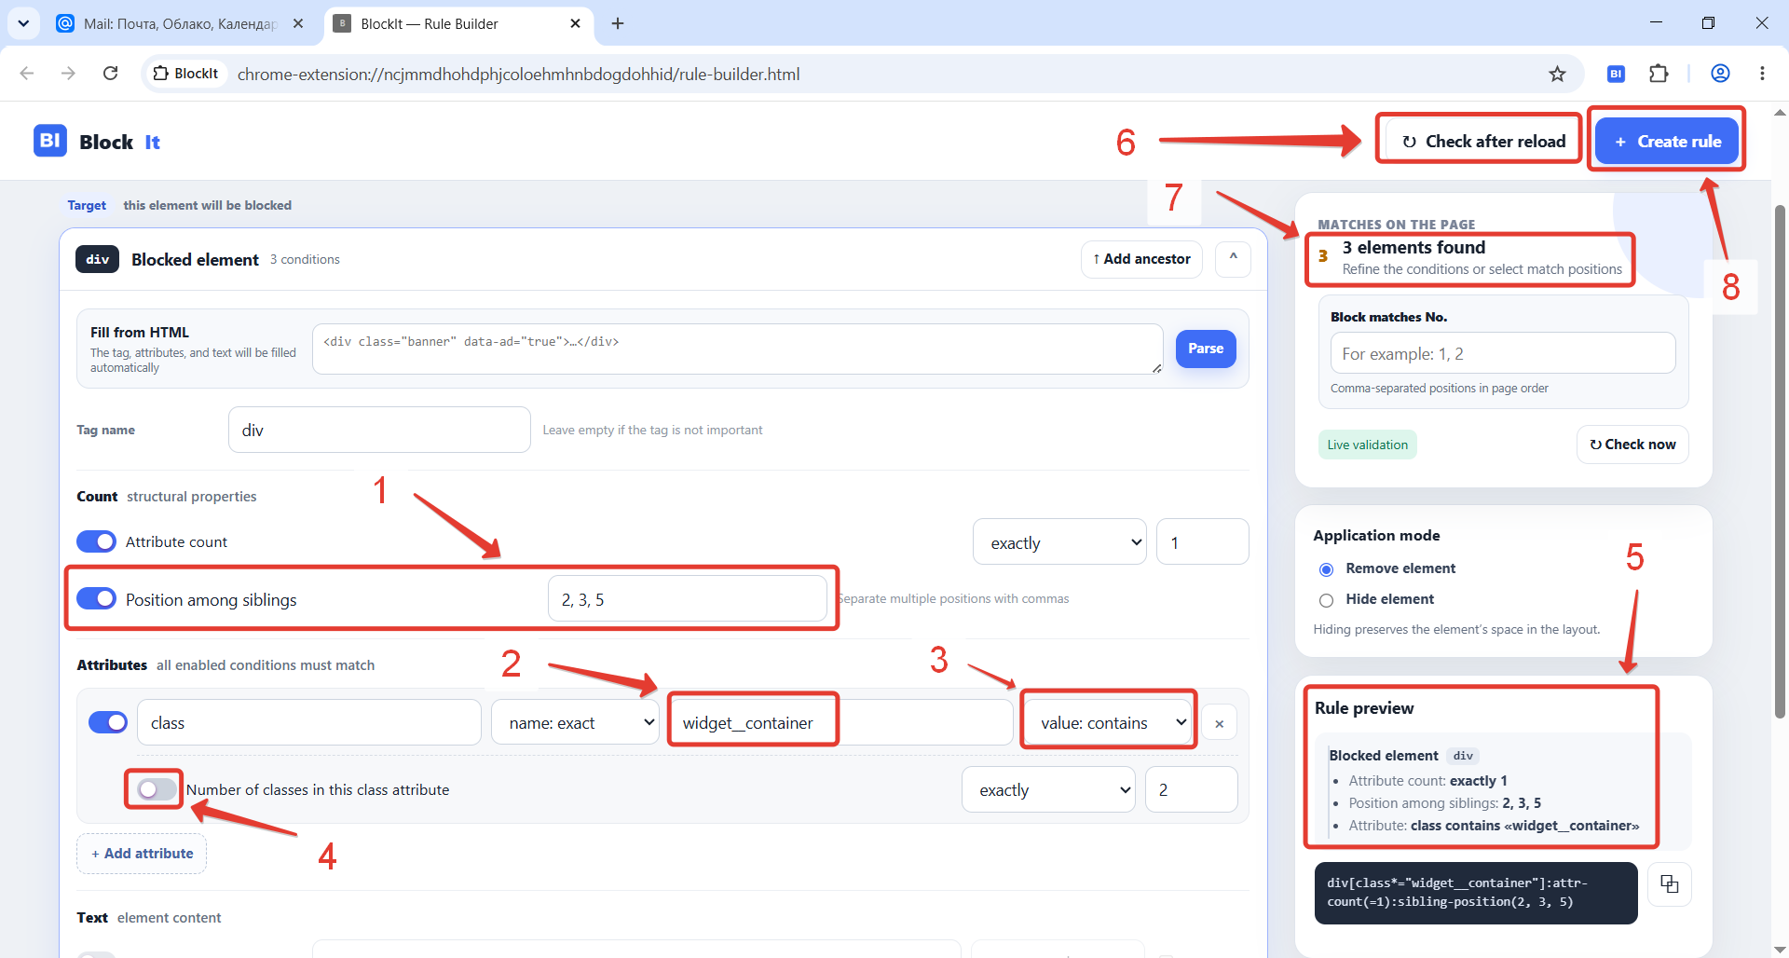Focus the Fill from HTML textarea
The width and height of the screenshot is (1789, 958).
click(737, 349)
